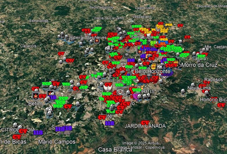Click the purple 118 marker beside Citrolândia label

pos(38,132)
